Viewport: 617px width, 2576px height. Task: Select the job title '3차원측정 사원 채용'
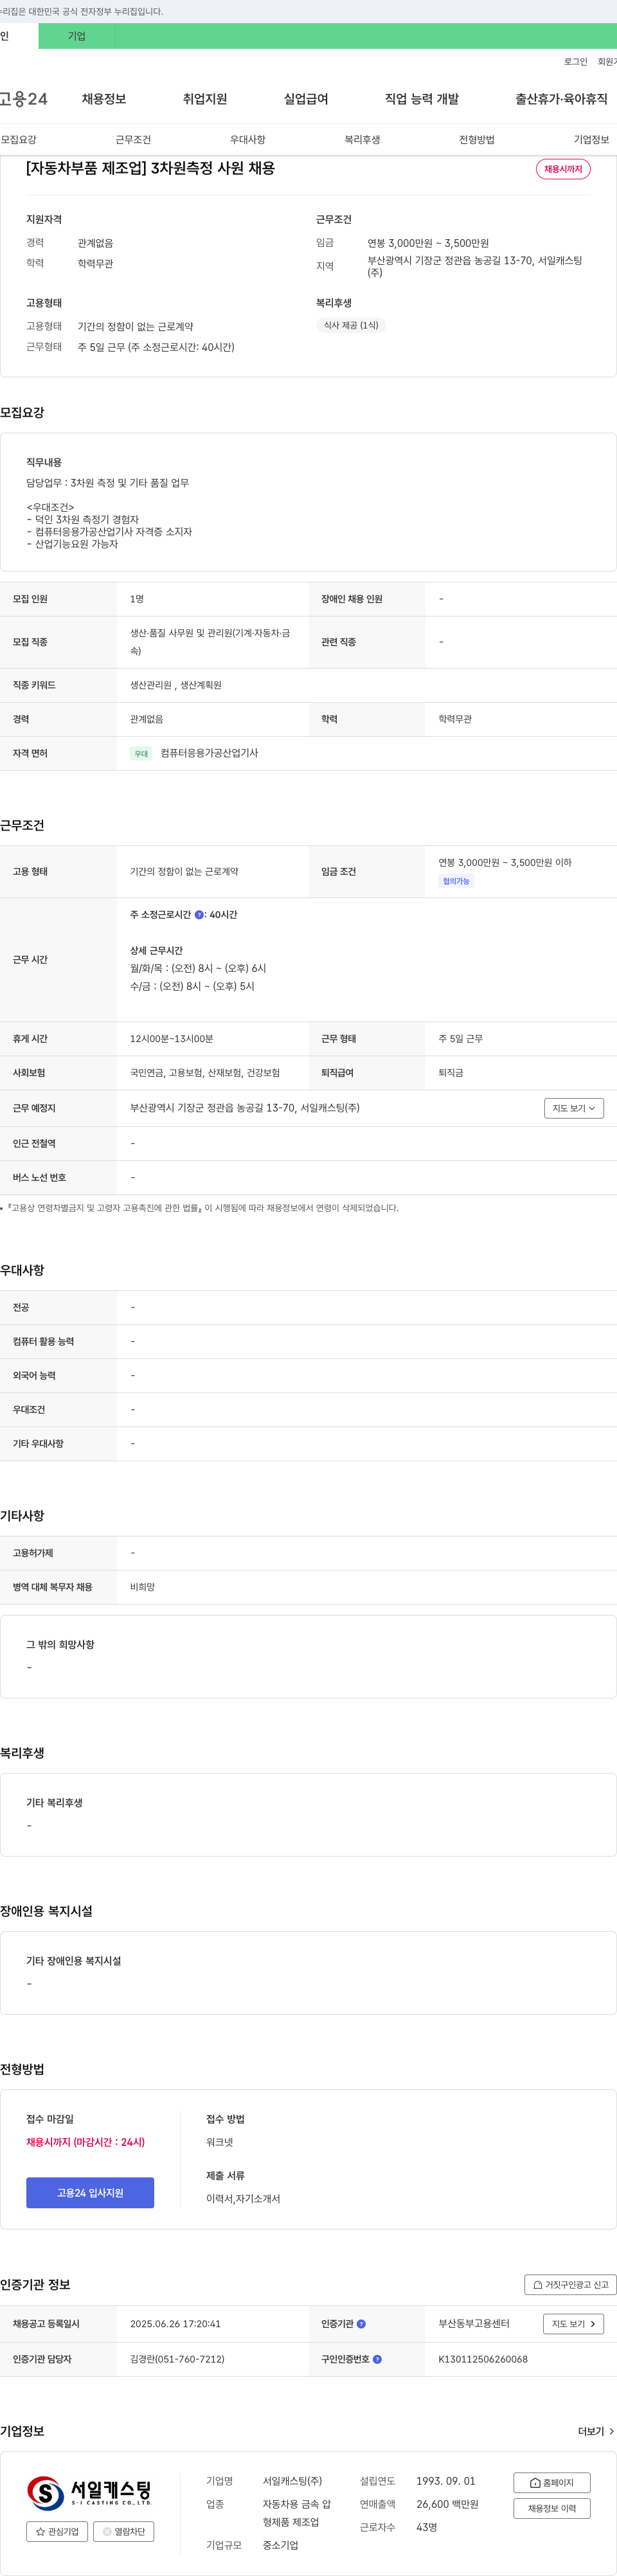point(213,168)
